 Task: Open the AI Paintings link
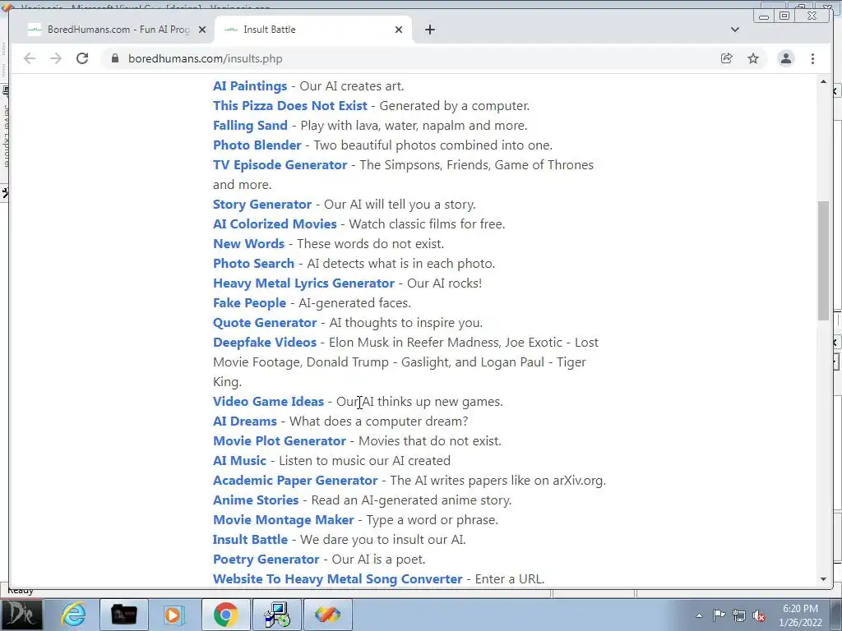[250, 86]
